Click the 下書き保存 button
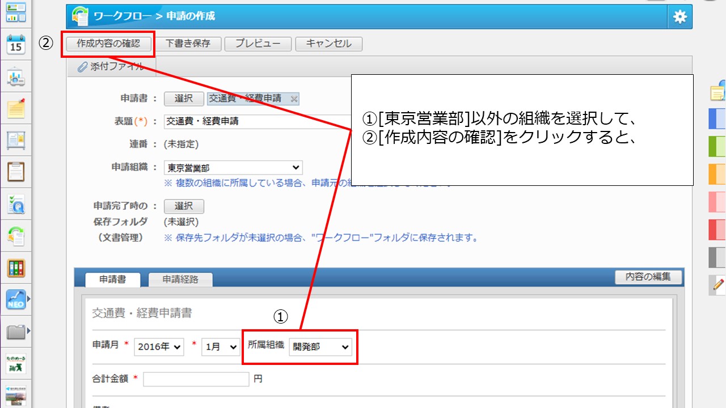The width and height of the screenshot is (726, 408). (188, 44)
